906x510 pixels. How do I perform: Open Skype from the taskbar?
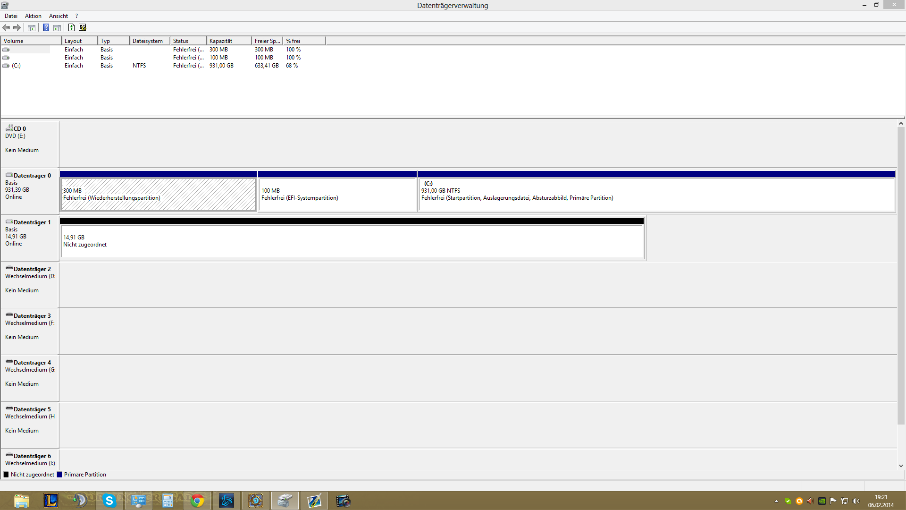pos(109,501)
